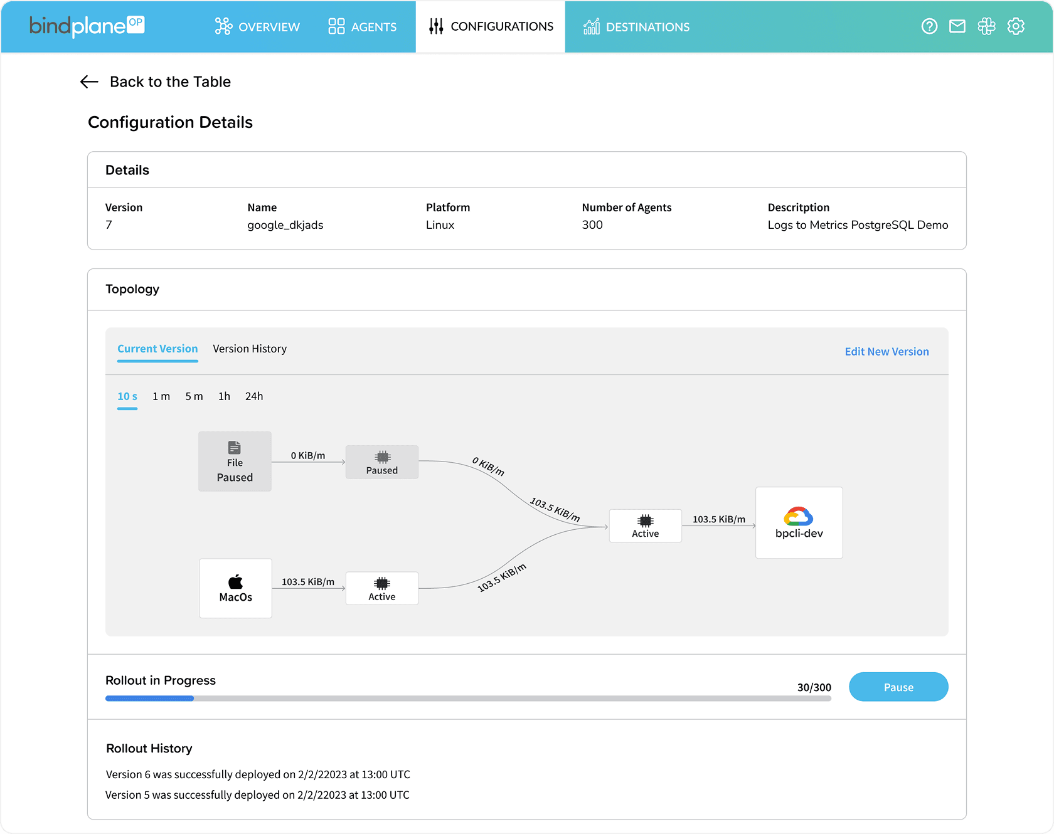The width and height of the screenshot is (1054, 834).
Task: Select the 1h time range
Action: 224,396
